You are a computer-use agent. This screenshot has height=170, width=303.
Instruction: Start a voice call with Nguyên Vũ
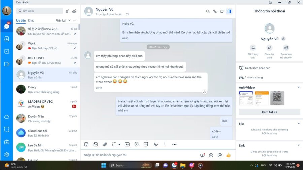215,11
